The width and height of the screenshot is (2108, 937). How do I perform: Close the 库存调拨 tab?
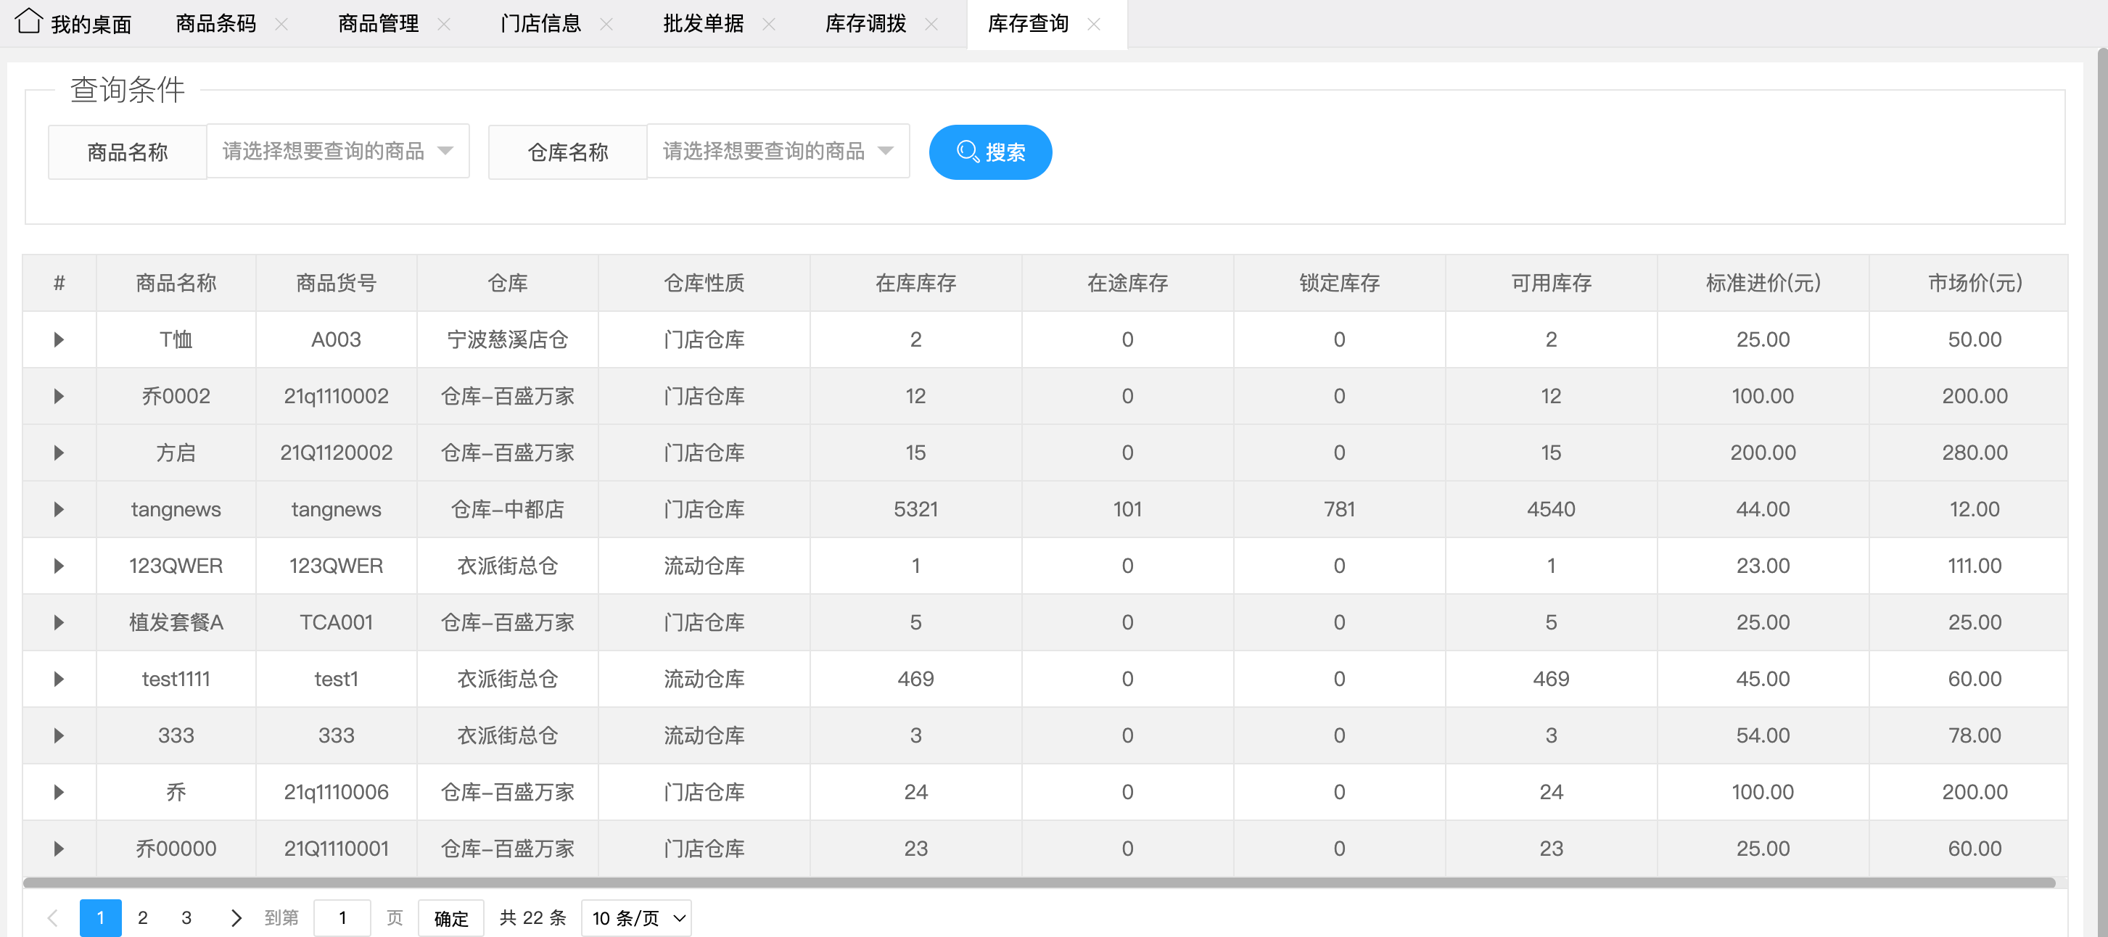click(931, 25)
